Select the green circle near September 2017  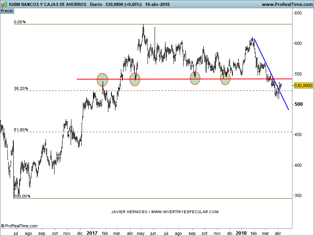click(195, 78)
